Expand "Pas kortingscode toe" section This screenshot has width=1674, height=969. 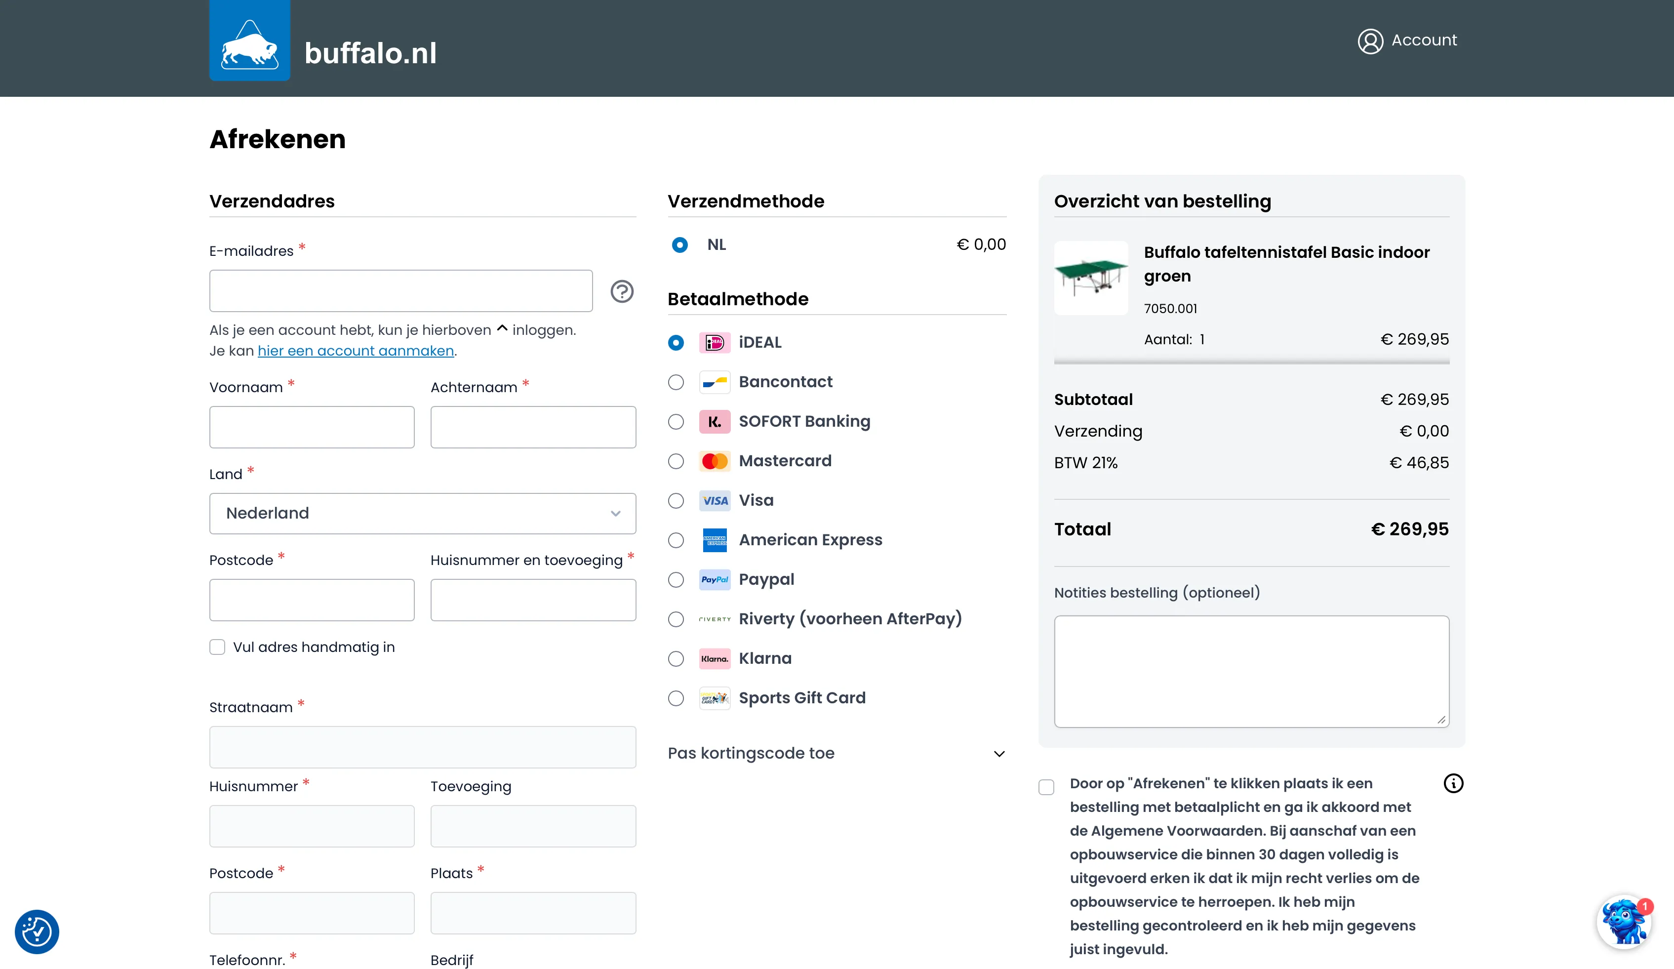coord(837,754)
